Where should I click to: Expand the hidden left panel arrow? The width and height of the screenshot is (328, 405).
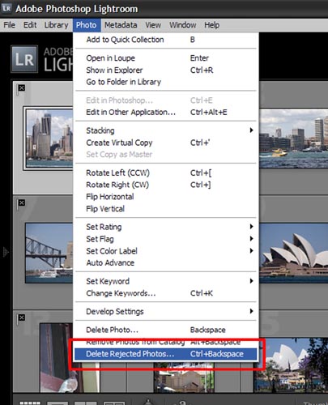point(6,252)
